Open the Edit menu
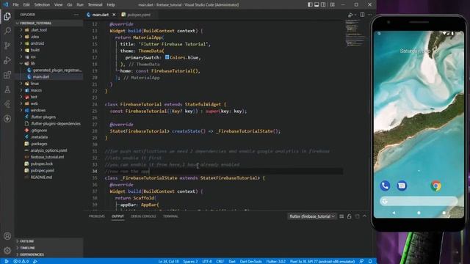The image size is (470, 264). click(26, 4)
